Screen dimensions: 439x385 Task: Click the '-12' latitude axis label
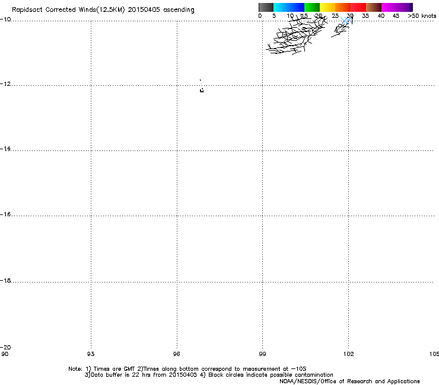5,84
